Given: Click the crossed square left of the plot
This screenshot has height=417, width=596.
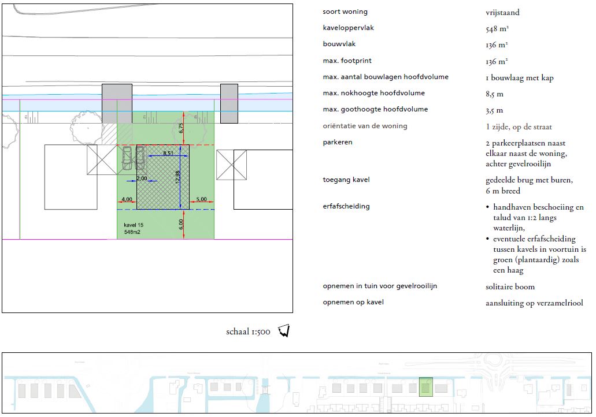Looking at the screenshot, I should click(x=102, y=159).
